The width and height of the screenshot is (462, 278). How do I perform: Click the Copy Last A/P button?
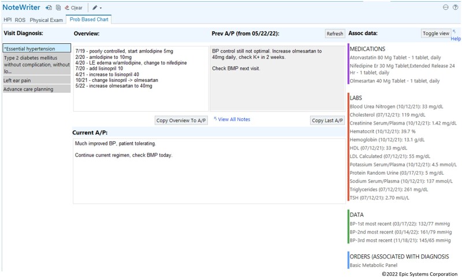tap(327, 120)
